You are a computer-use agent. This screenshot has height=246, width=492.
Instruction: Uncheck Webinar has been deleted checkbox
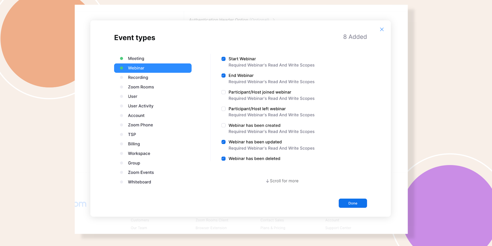click(224, 159)
